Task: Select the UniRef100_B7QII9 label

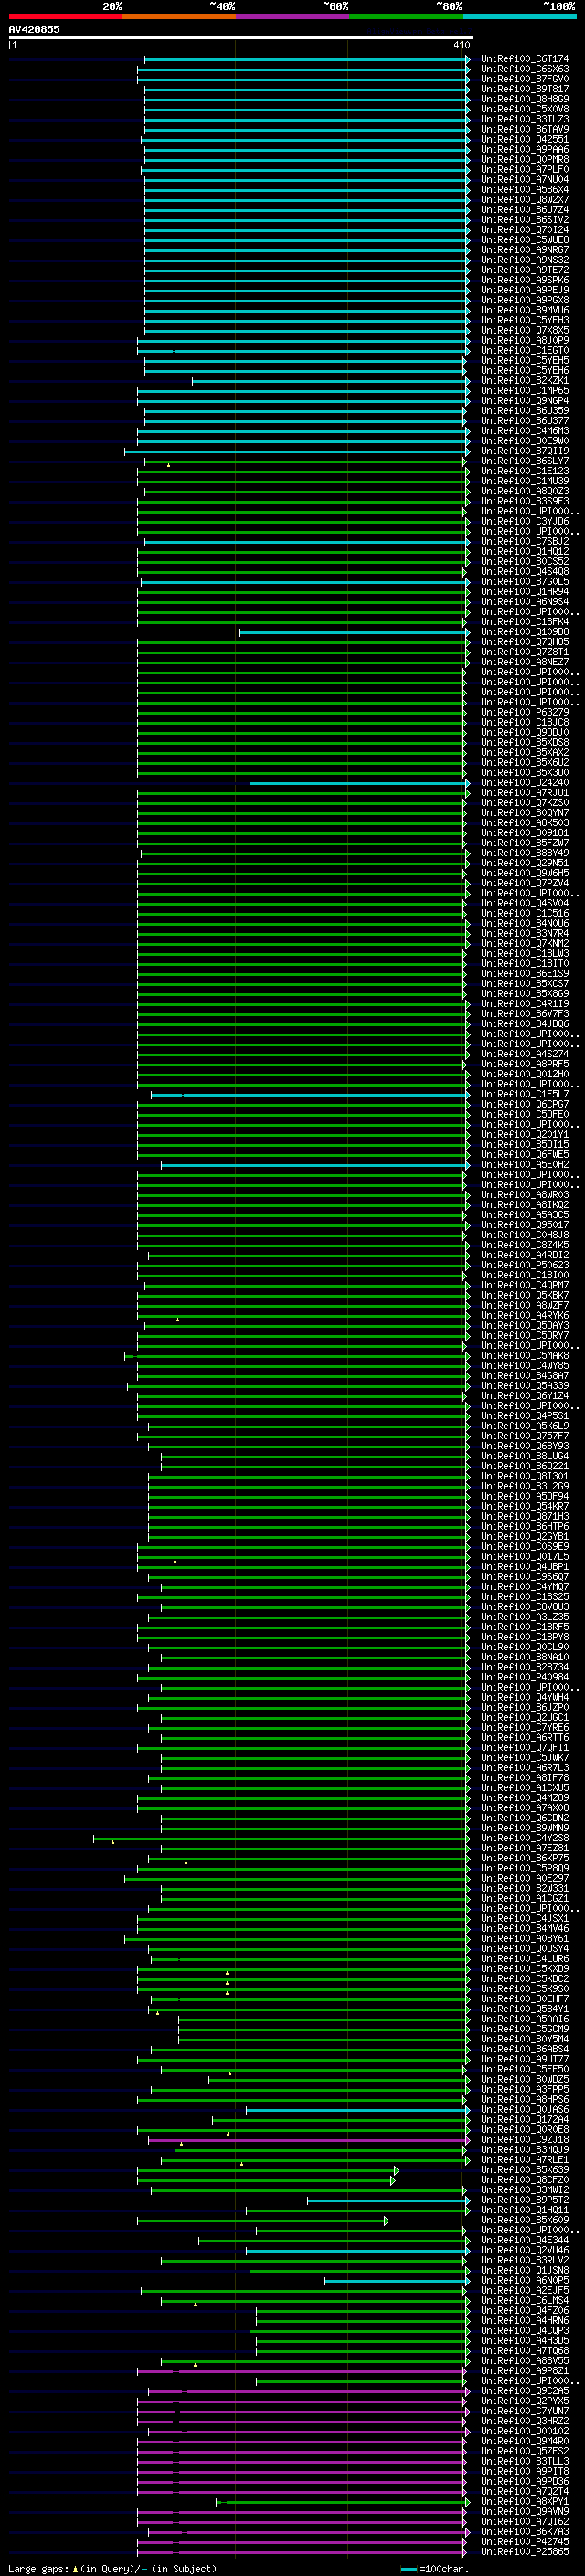Action: click(x=524, y=451)
